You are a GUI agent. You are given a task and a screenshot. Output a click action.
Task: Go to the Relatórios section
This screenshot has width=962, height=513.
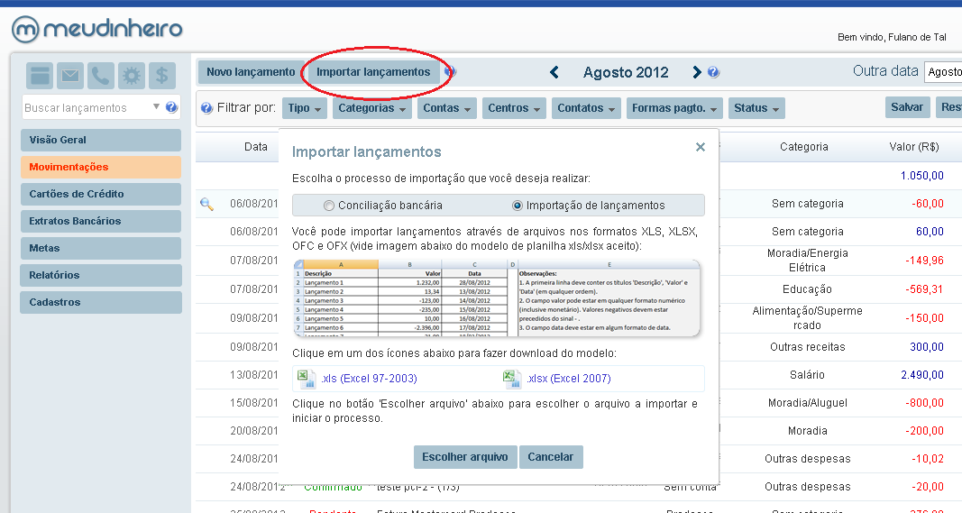click(100, 275)
